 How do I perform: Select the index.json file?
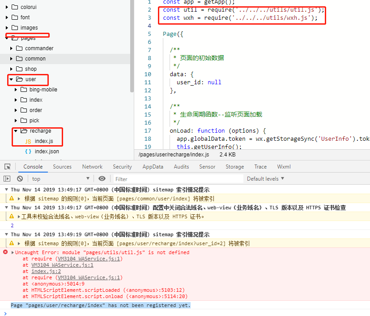(47, 152)
